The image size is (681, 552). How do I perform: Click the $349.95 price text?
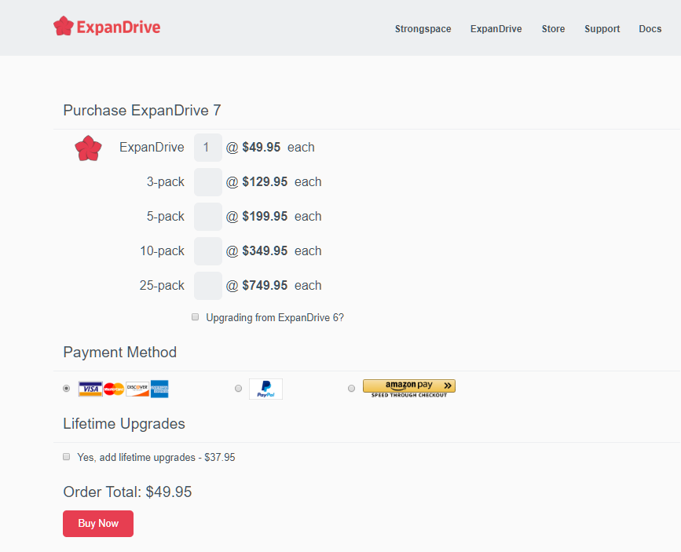pyautogui.click(x=265, y=250)
